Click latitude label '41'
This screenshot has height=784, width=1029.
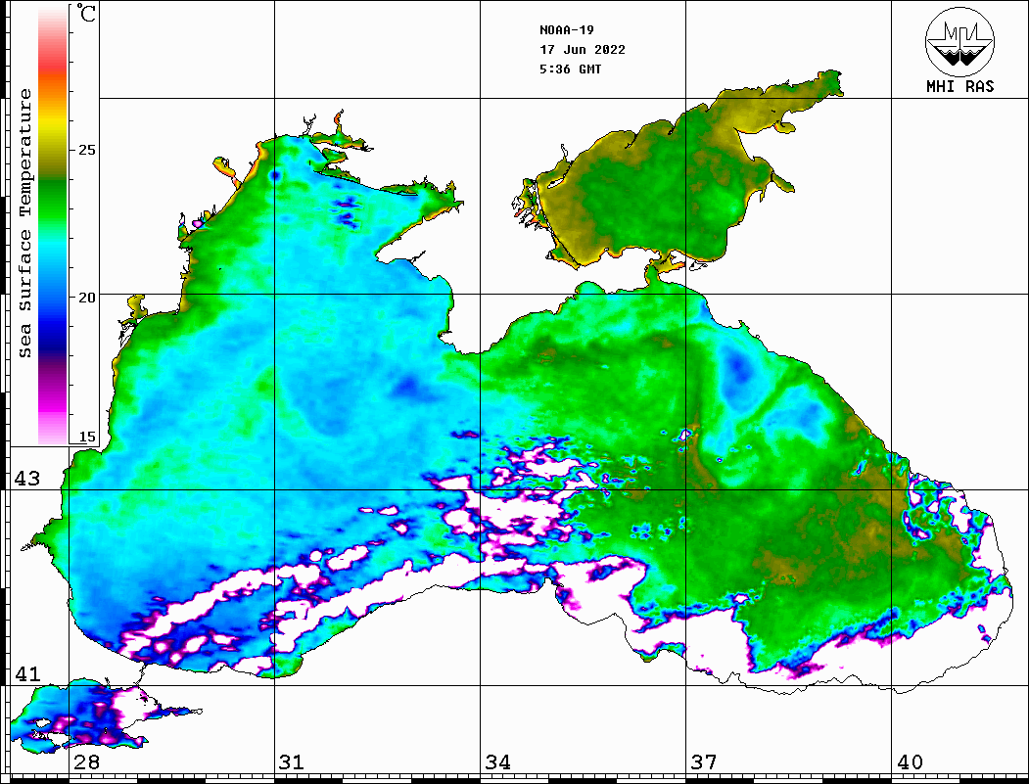tap(27, 674)
